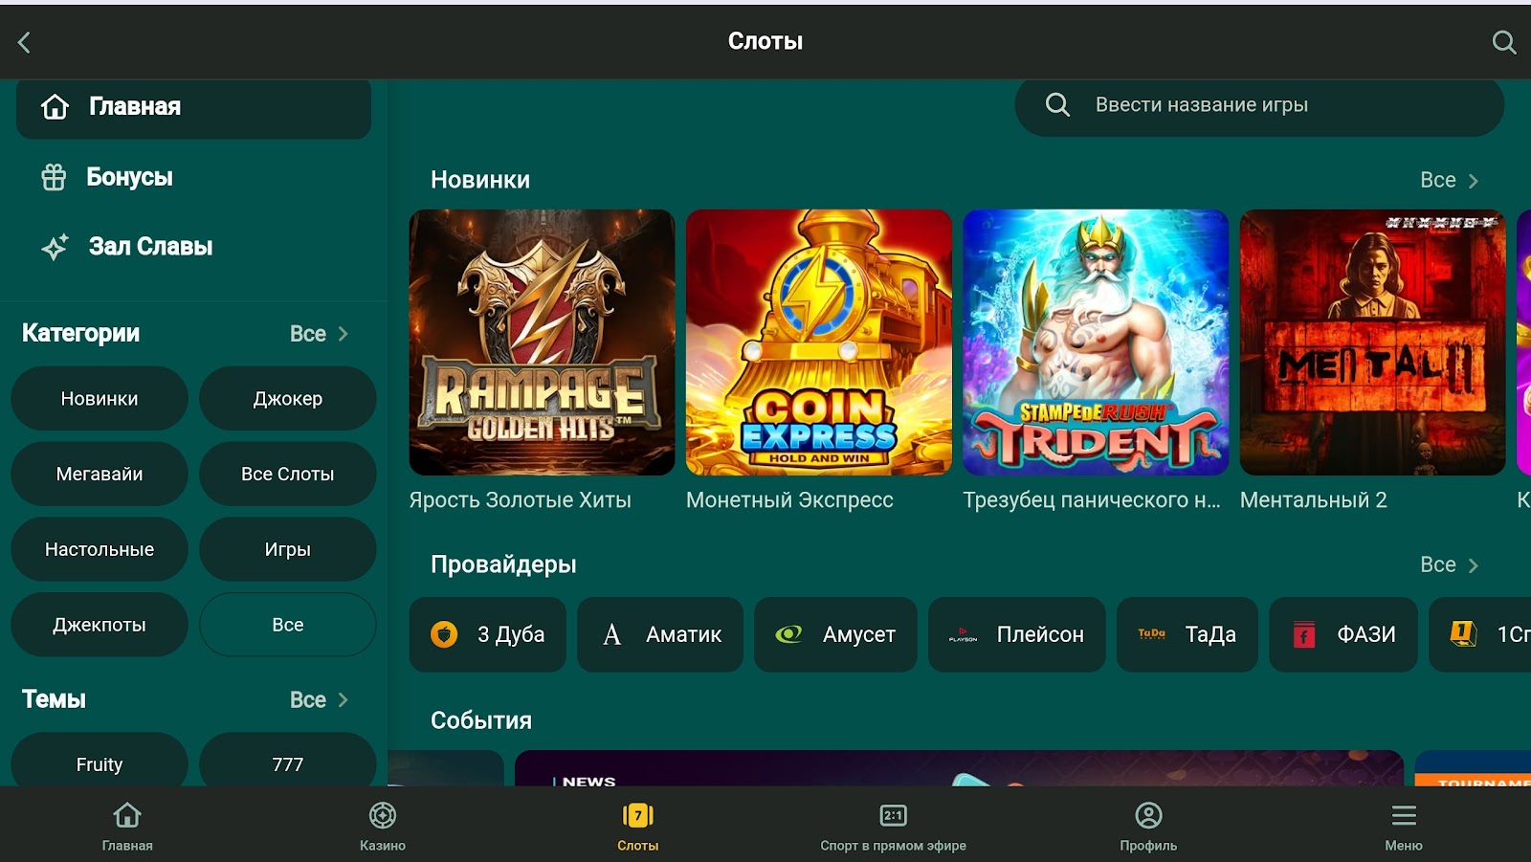Expand all Категории via Все chevron

coord(319,334)
